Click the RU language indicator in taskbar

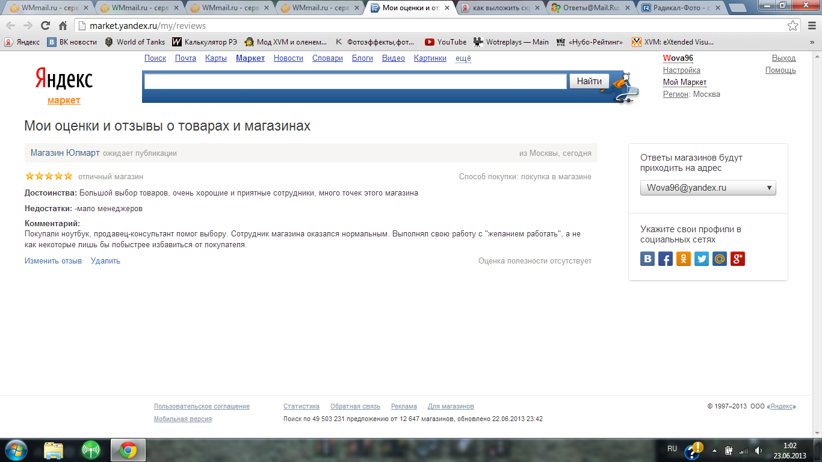click(672, 449)
